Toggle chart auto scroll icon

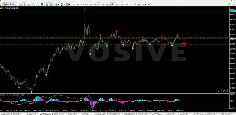(47, 5)
